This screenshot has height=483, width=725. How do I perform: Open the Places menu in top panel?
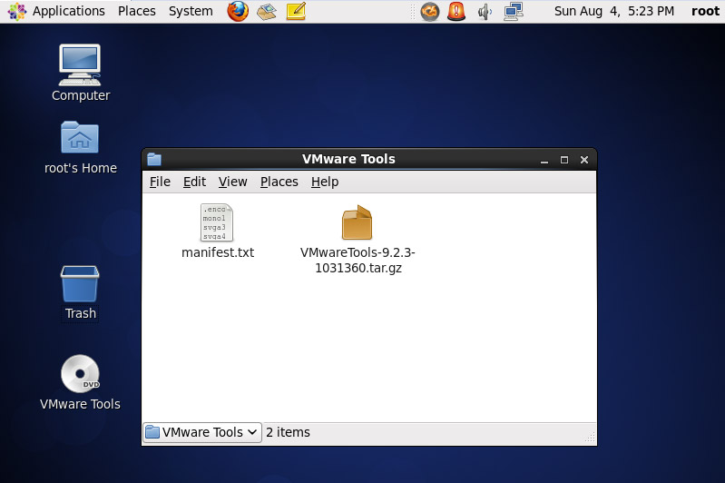(136, 11)
